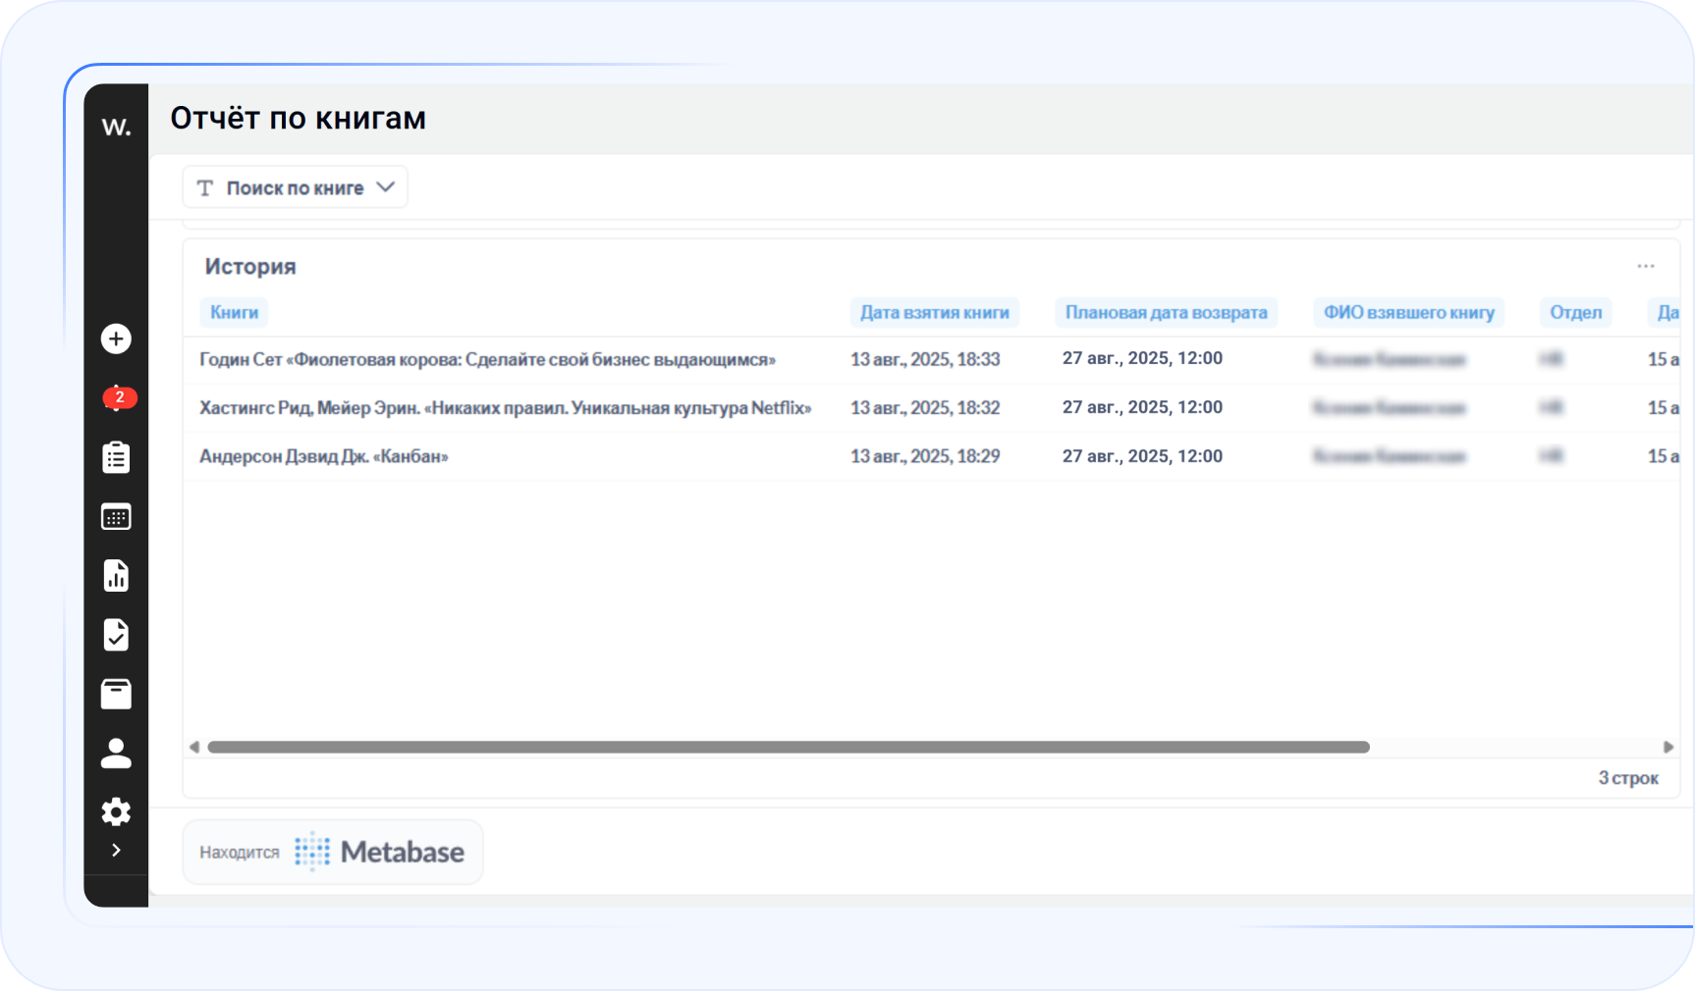Open the «Поиск по книге» filter dropdown
Image resolution: width=1695 pixels, height=991 pixels.
point(296,187)
